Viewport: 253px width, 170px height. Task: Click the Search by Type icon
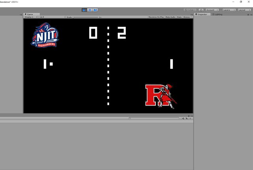183,118
